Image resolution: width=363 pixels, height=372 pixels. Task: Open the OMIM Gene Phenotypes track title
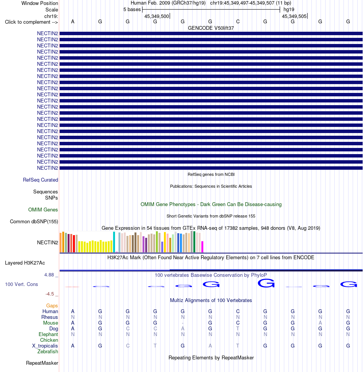211,204
